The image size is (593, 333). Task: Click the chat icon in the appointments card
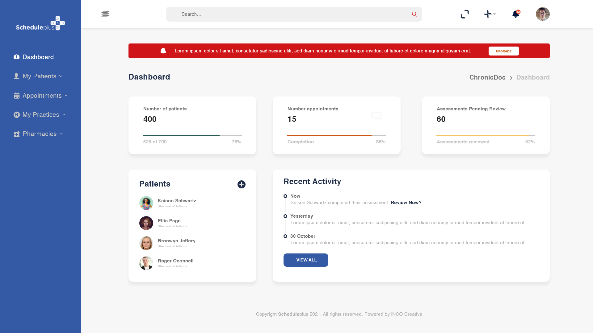point(376,116)
